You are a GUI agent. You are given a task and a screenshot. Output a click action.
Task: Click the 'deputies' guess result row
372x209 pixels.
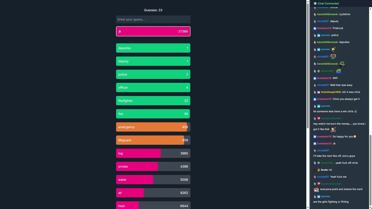(153, 48)
